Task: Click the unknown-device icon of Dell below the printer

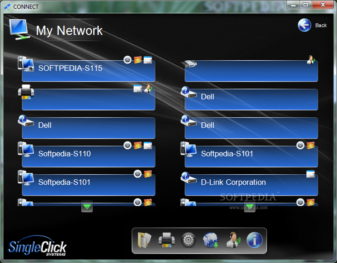Action: click(x=26, y=120)
